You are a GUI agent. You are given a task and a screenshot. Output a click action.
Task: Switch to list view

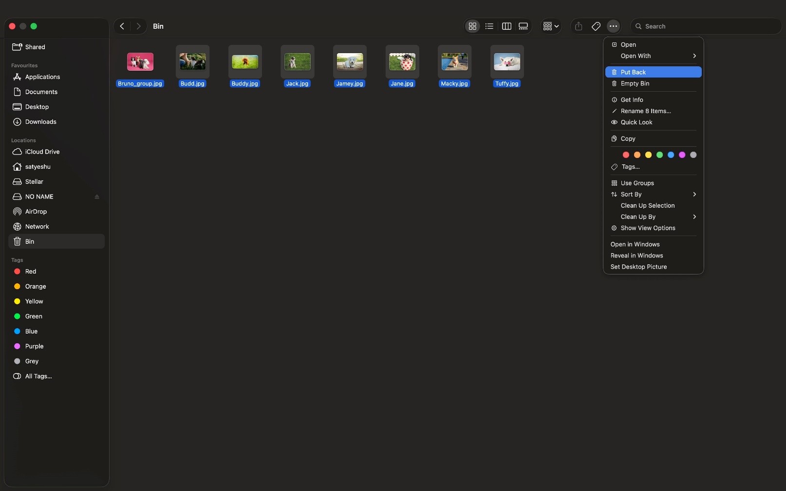(x=489, y=26)
